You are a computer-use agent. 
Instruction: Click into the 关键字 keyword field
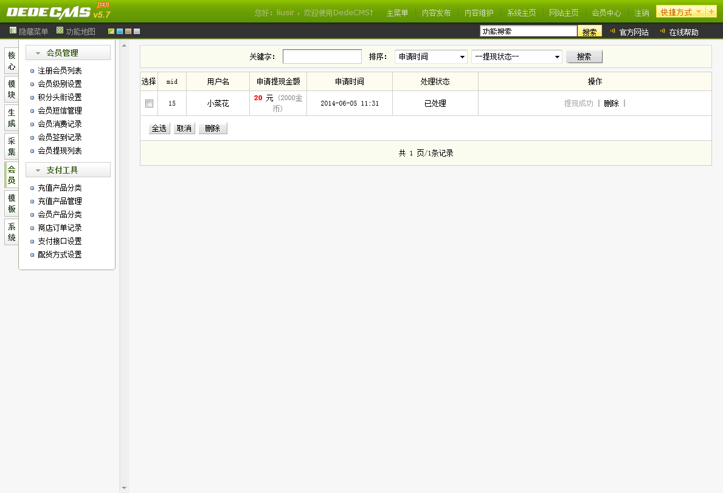pyautogui.click(x=322, y=56)
